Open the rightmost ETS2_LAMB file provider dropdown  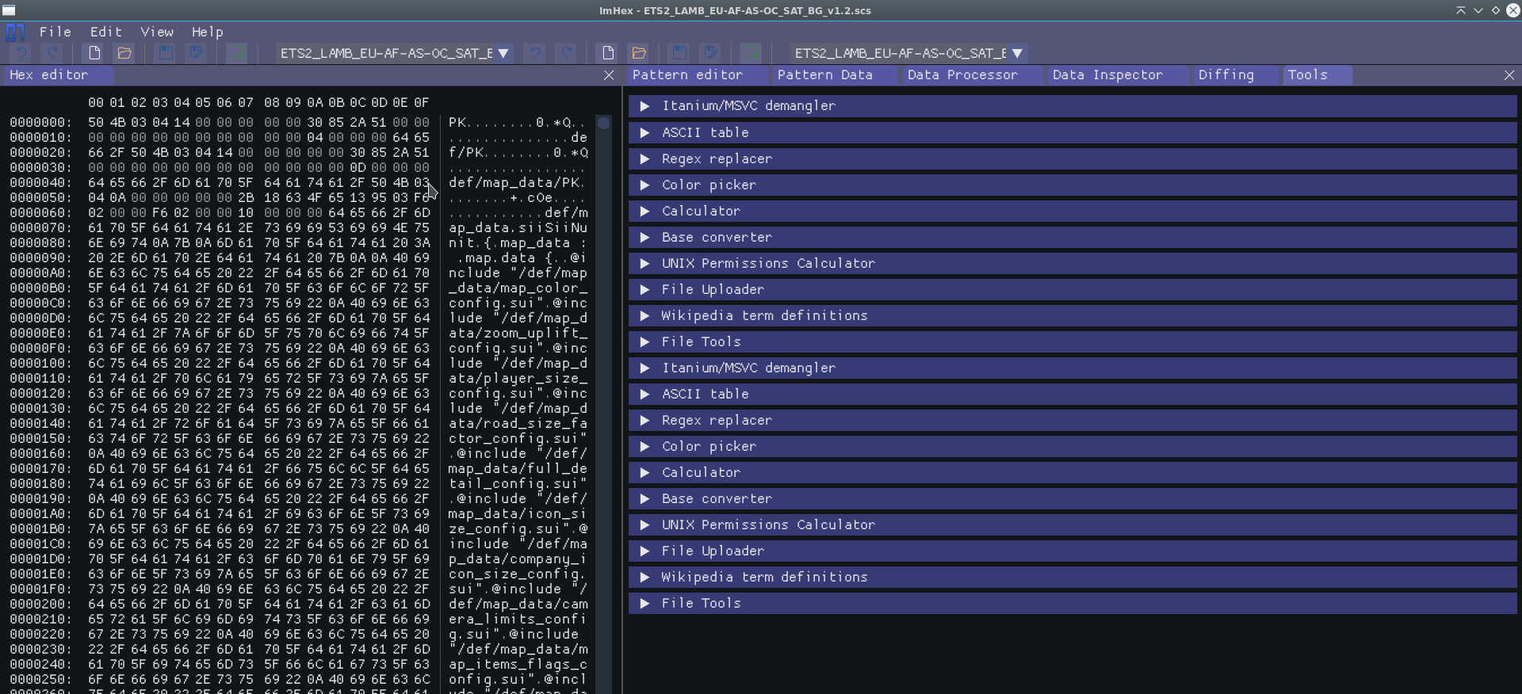(x=908, y=53)
